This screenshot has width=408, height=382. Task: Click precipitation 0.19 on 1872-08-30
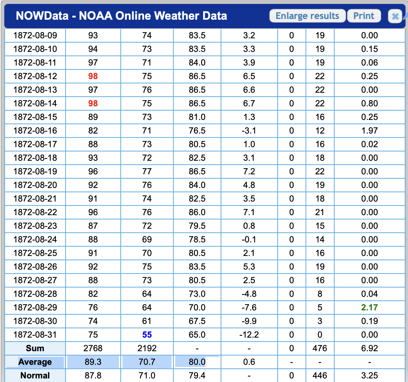point(369,321)
